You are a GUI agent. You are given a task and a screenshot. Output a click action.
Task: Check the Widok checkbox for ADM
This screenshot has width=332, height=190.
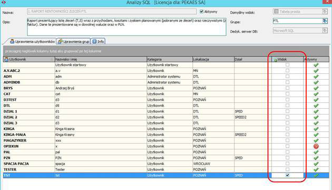[287, 77]
